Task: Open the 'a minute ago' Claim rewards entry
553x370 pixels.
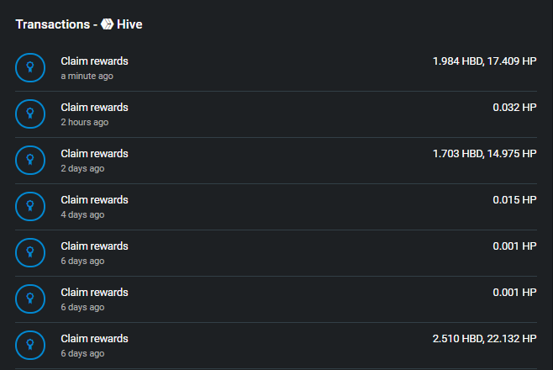Action: (276, 68)
